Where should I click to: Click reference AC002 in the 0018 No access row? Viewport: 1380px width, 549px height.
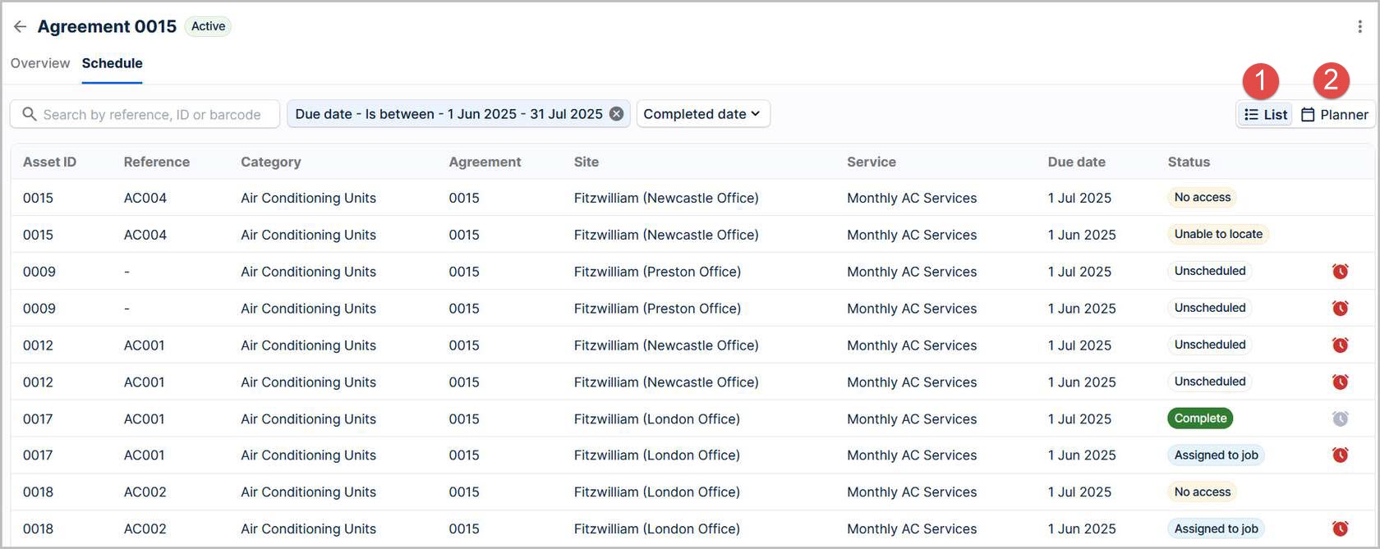tap(145, 492)
